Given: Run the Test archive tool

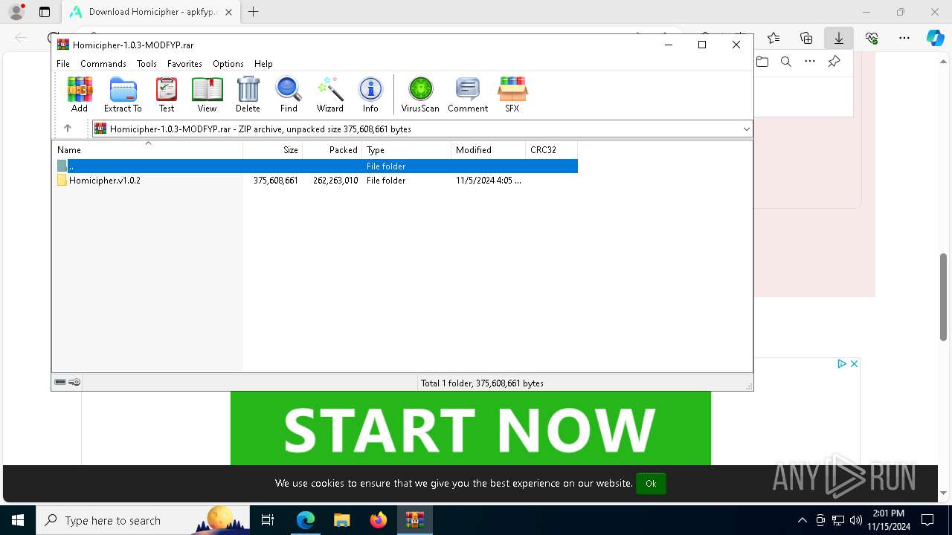Looking at the screenshot, I should [x=167, y=94].
